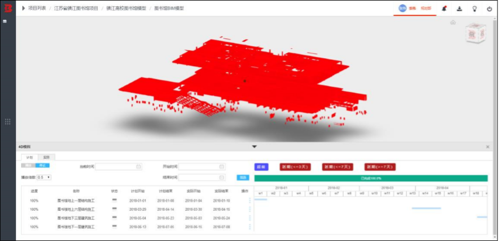Viewport: 499px width, 241px height.
Task: Click the lightbulb icon in top bar
Action: [x=475, y=8]
